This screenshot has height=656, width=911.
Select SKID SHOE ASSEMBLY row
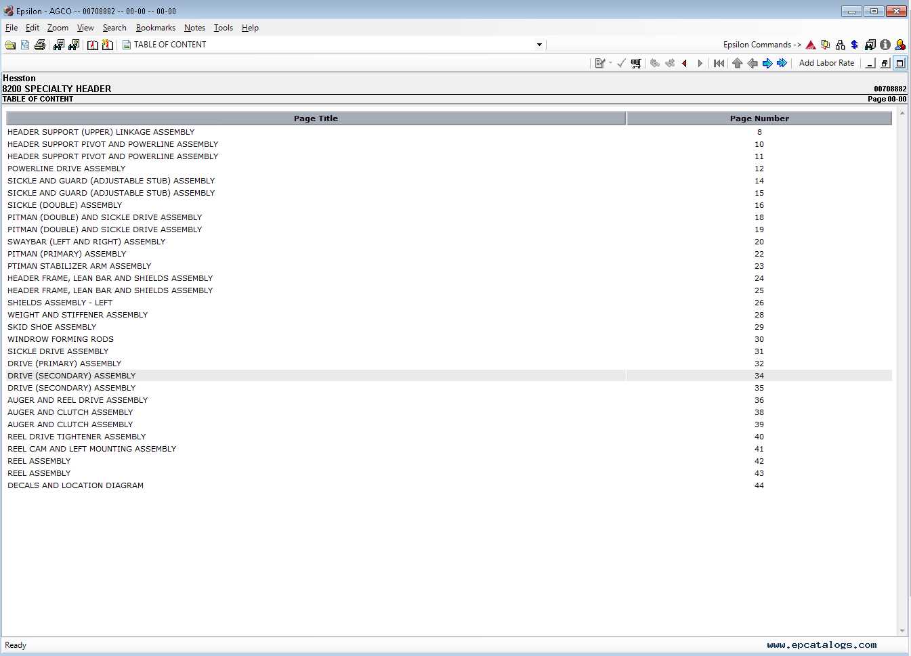point(449,327)
